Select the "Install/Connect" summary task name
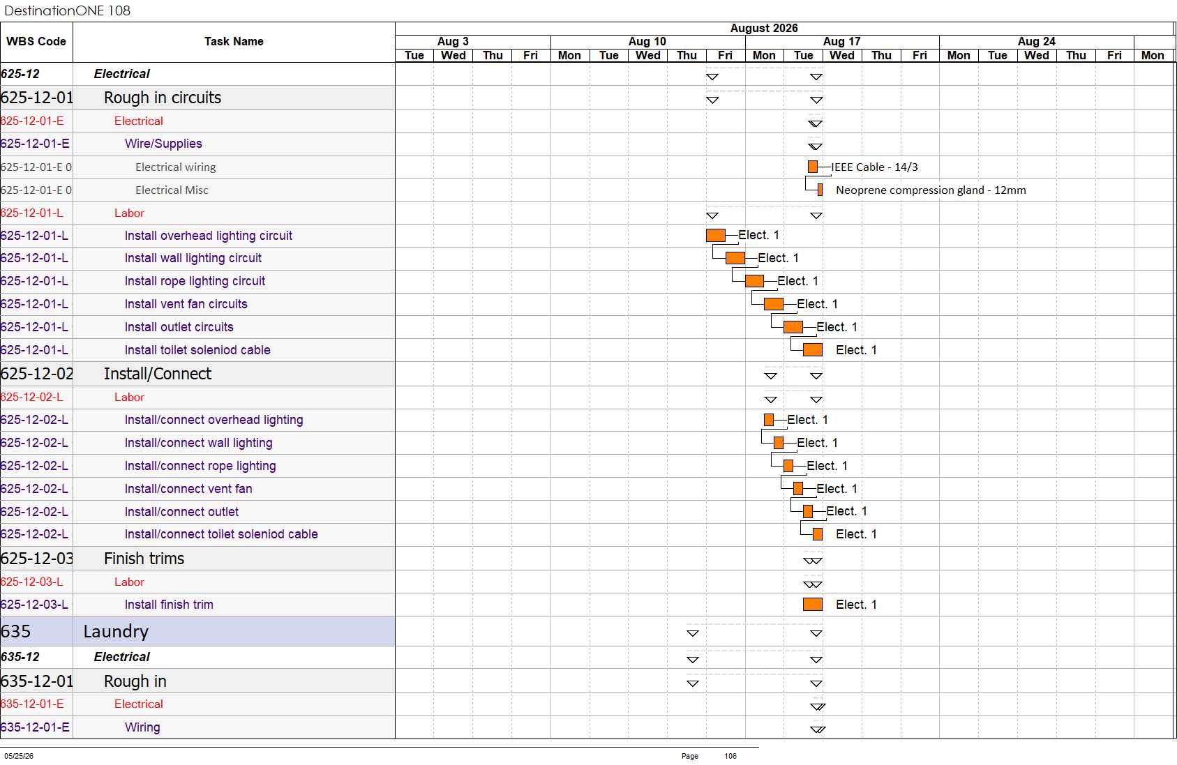This screenshot has width=1177, height=765. pyautogui.click(x=158, y=374)
